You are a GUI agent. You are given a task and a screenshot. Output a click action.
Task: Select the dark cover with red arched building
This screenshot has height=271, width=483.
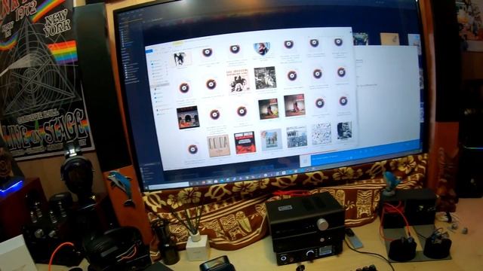(188, 117)
